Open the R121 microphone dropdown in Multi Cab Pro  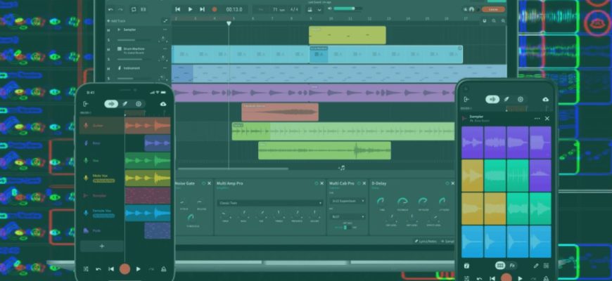(348, 217)
